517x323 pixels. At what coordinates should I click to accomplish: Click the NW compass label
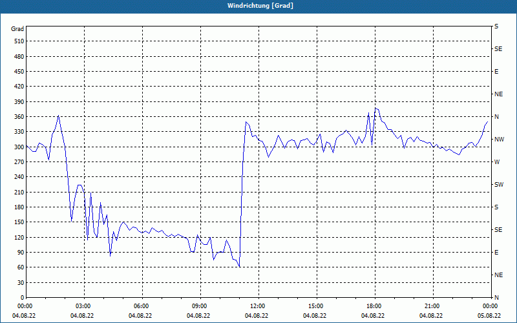[x=499, y=140]
